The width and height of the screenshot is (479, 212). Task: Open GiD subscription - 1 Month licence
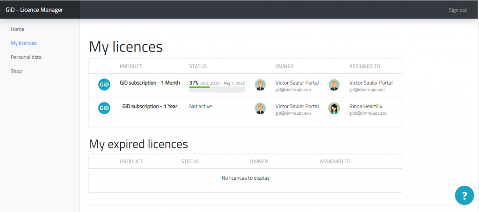click(x=150, y=83)
